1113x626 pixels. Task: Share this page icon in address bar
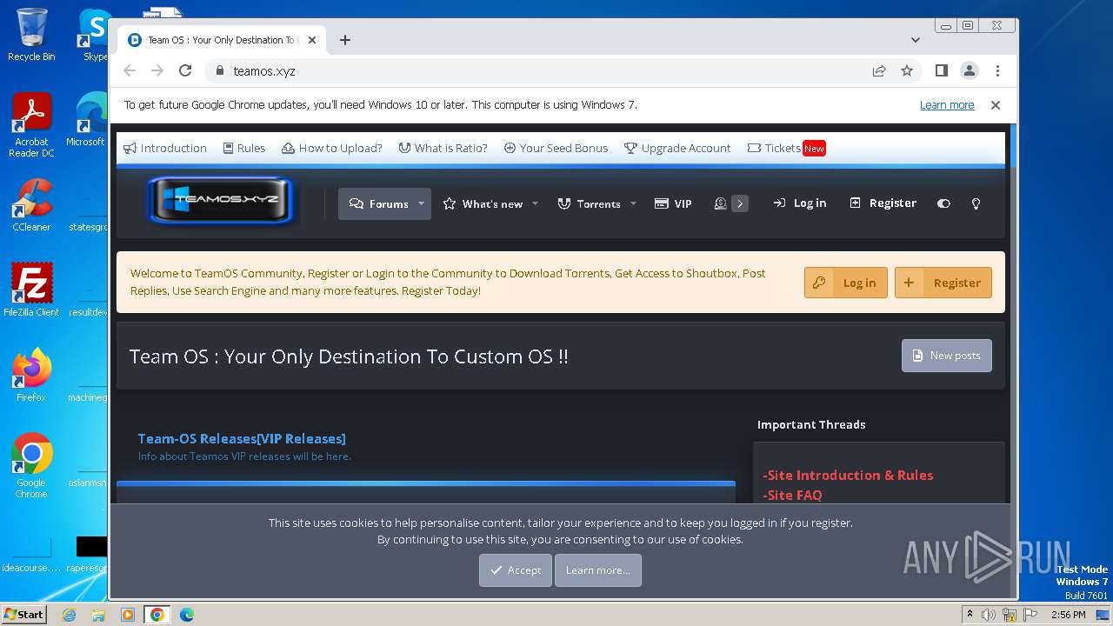[879, 70]
